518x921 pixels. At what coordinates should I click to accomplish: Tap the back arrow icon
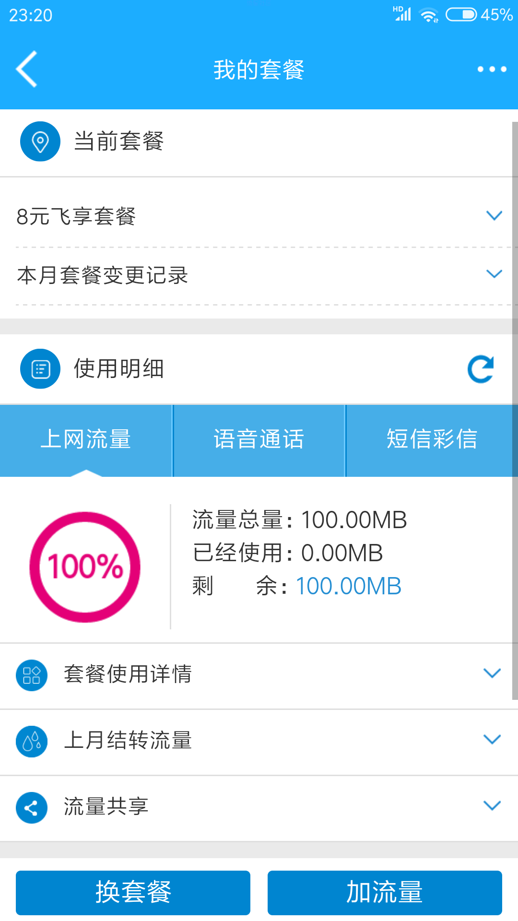(x=27, y=69)
